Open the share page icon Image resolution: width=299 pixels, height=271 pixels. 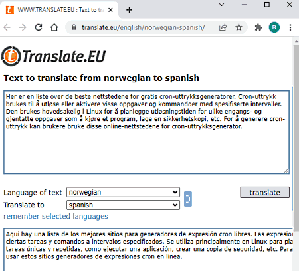click(x=223, y=27)
